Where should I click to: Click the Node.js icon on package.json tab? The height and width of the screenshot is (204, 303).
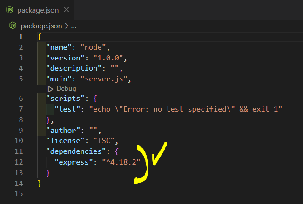pos(9,10)
